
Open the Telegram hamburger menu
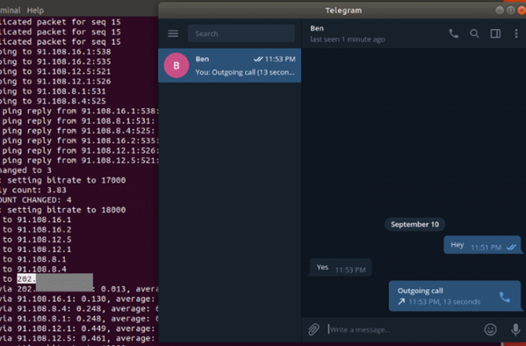point(173,34)
